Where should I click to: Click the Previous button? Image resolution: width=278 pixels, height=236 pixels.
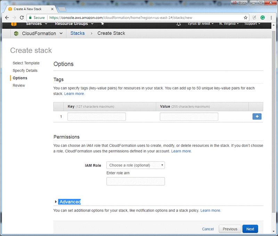tap(230, 229)
